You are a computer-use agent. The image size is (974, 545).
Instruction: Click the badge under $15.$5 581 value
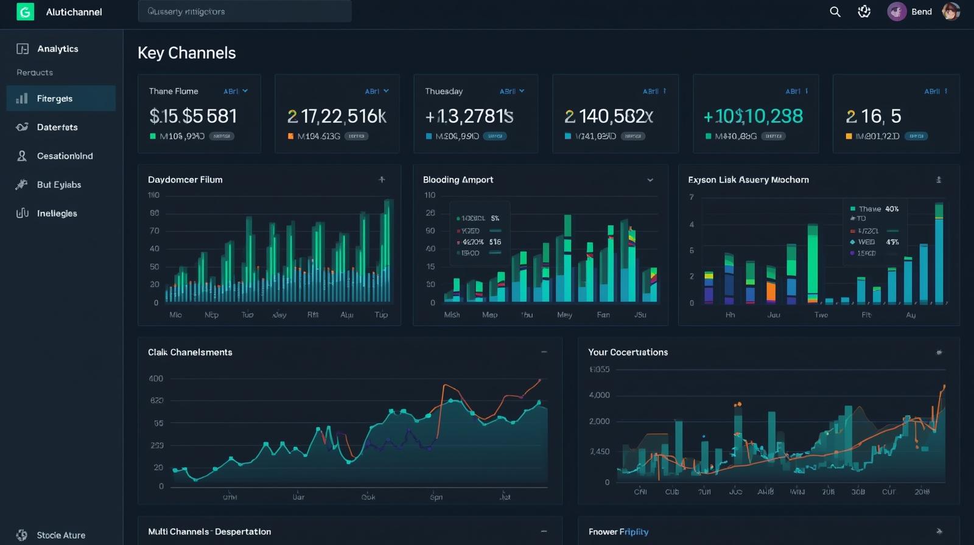tap(222, 136)
